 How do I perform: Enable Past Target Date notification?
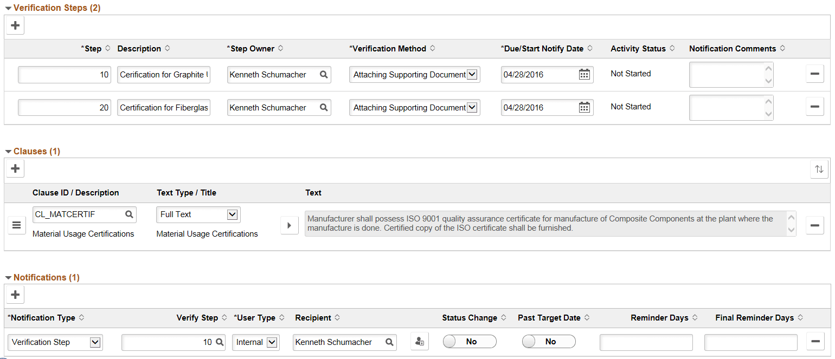[548, 341]
